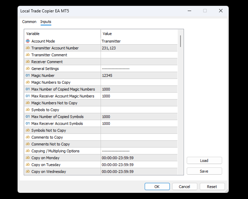Select the Symbols to Copy row label
248x199 pixels.
click(45, 110)
